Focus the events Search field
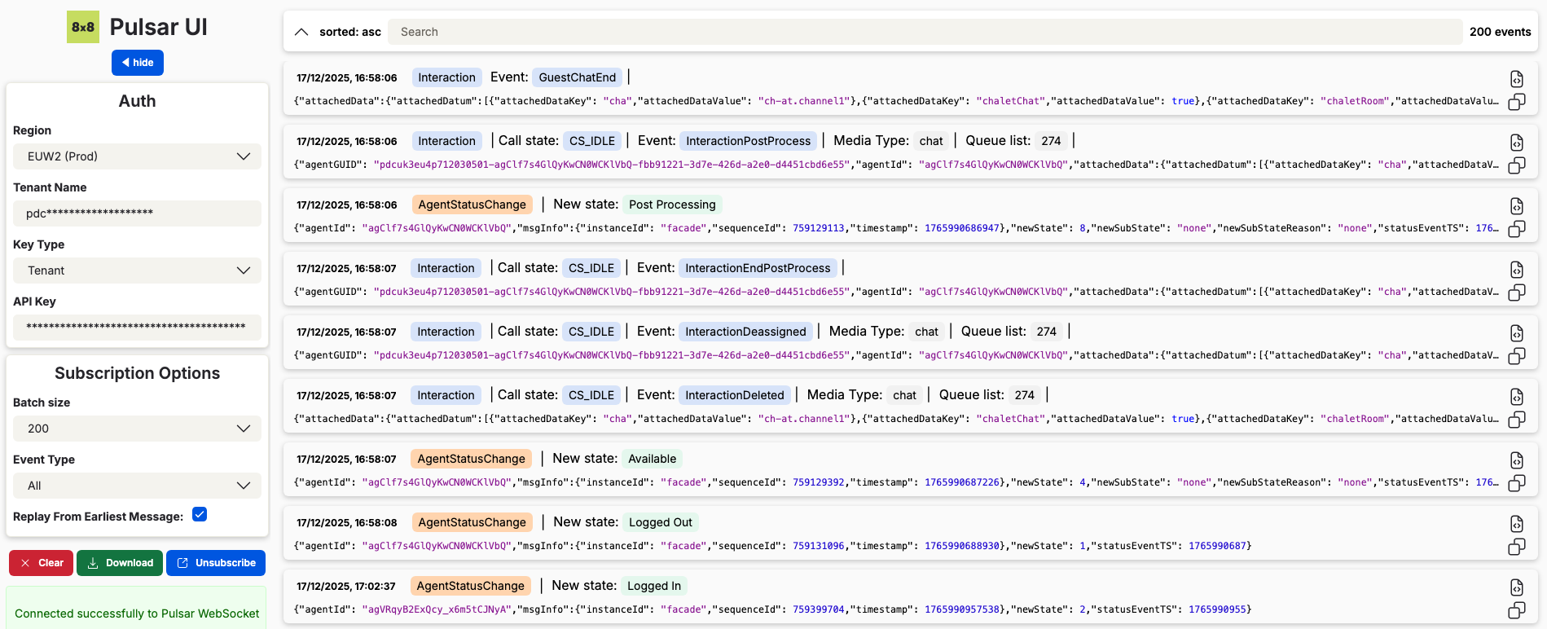 point(925,32)
